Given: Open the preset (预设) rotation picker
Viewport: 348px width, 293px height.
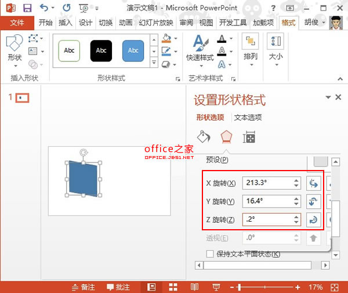Looking at the screenshot, I should tap(321, 161).
